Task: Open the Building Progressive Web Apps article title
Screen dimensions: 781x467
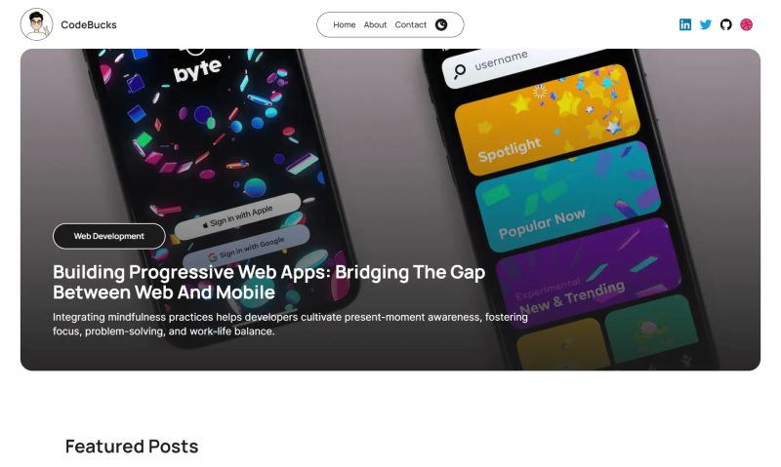Action: pos(269,282)
